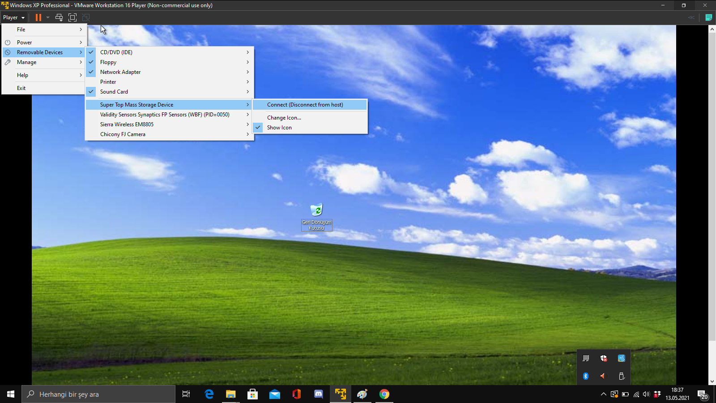
Task: Expand the Power submenu
Action: [x=44, y=43]
